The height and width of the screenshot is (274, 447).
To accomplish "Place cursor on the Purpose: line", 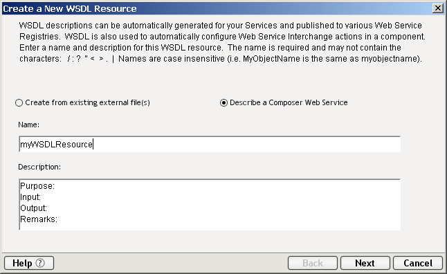I will click(37, 186).
